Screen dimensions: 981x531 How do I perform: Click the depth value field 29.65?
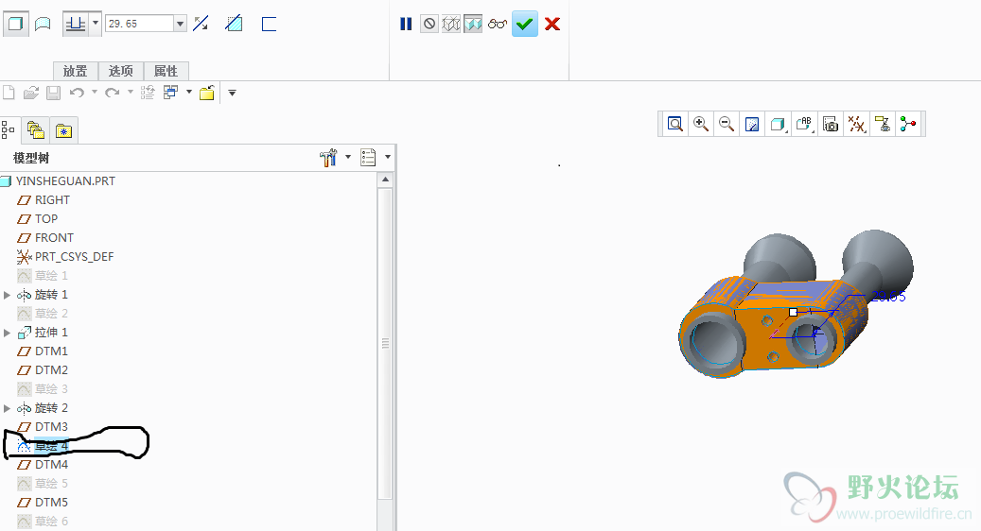(139, 24)
